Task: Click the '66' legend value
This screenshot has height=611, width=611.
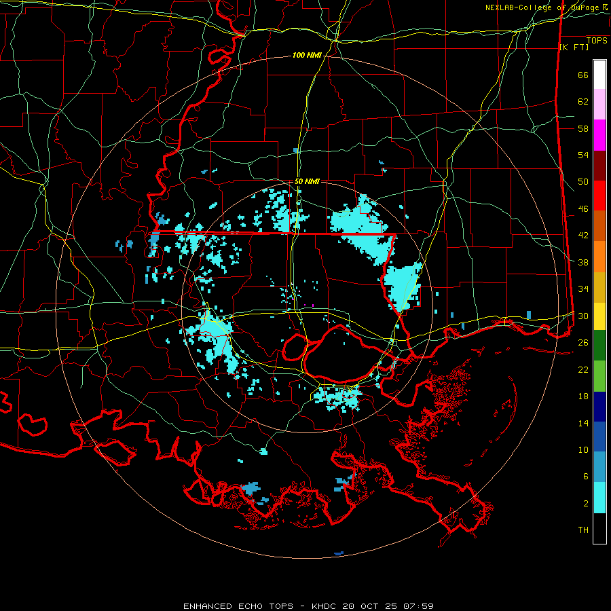Action: pos(583,75)
